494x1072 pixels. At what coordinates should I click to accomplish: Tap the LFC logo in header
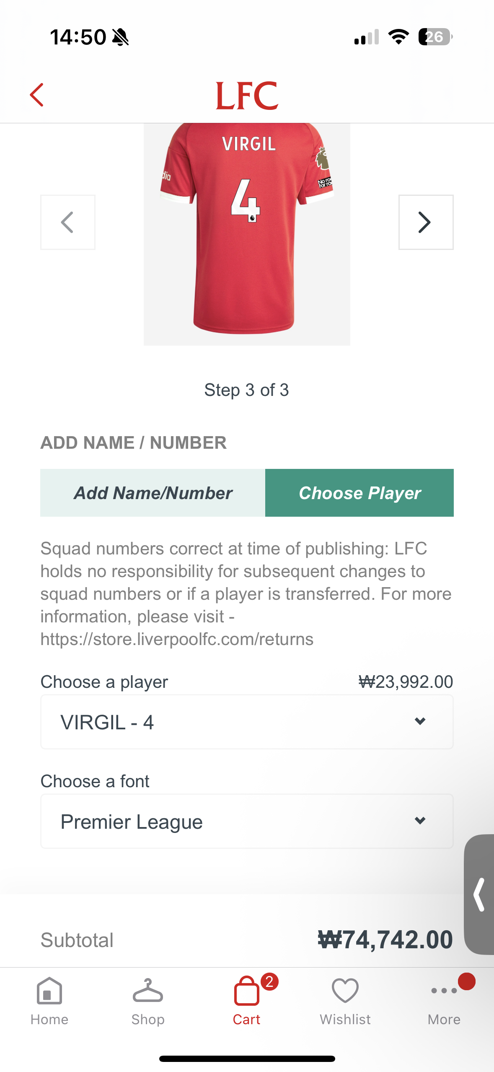click(247, 96)
